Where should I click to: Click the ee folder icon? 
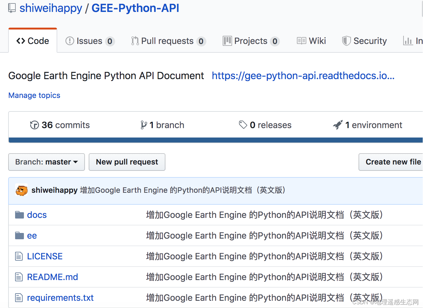point(19,235)
